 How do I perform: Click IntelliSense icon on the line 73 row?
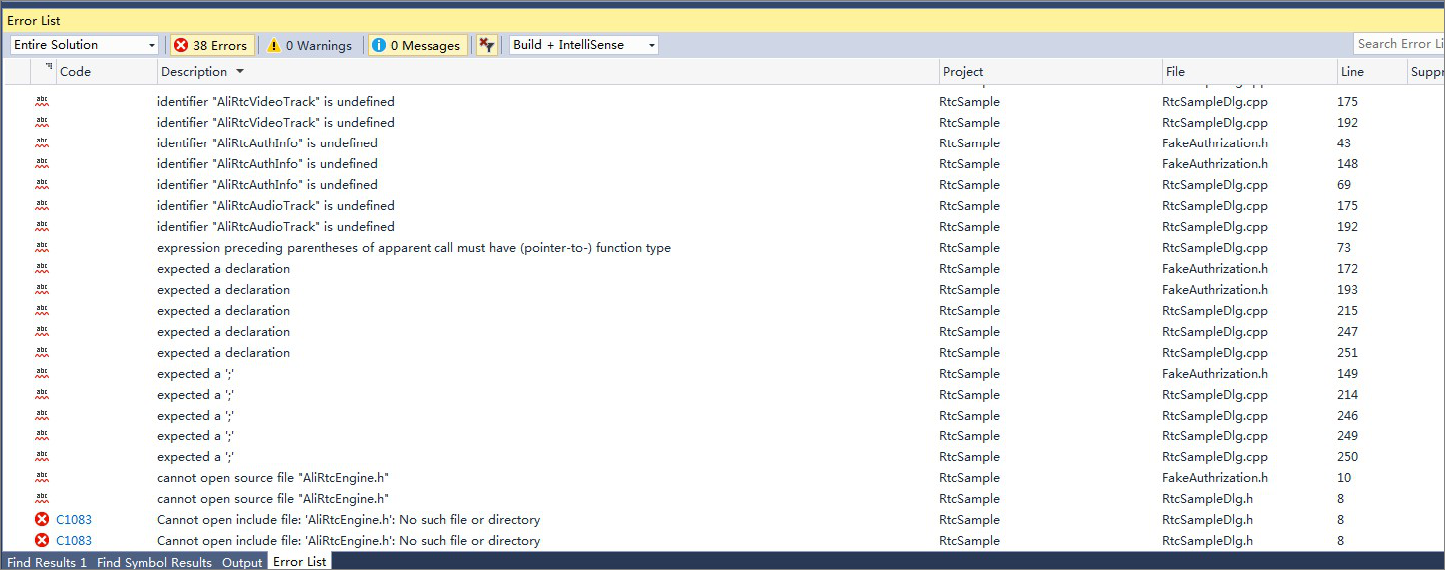point(42,247)
